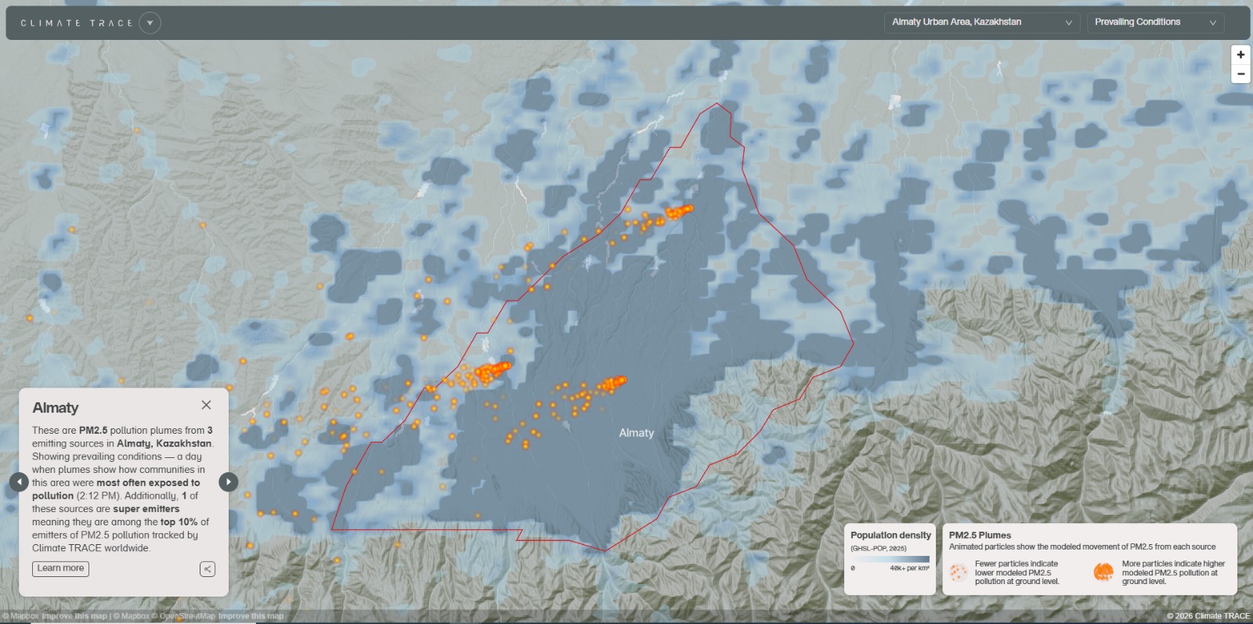Click the fewer particles legend icon

(x=959, y=572)
